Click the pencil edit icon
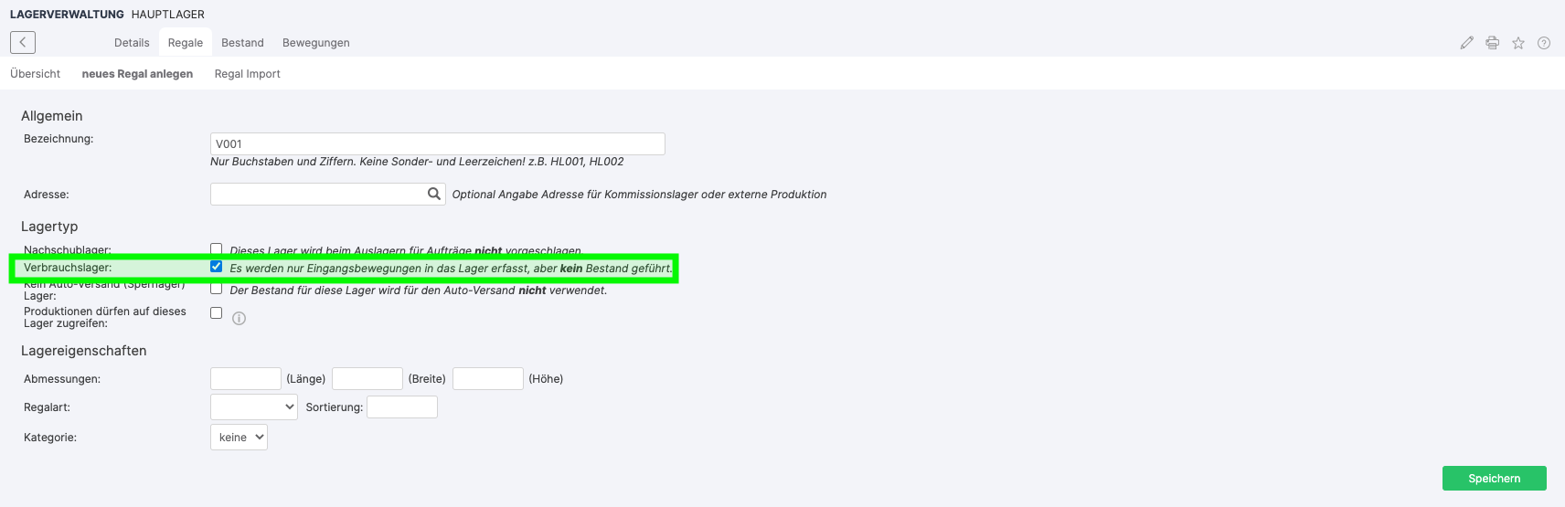Image resolution: width=1565 pixels, height=507 pixels. [x=1466, y=43]
